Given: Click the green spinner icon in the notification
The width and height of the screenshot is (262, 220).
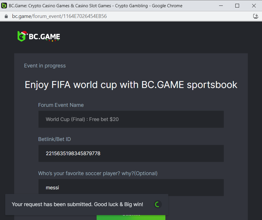Looking at the screenshot, I should click(x=157, y=204).
